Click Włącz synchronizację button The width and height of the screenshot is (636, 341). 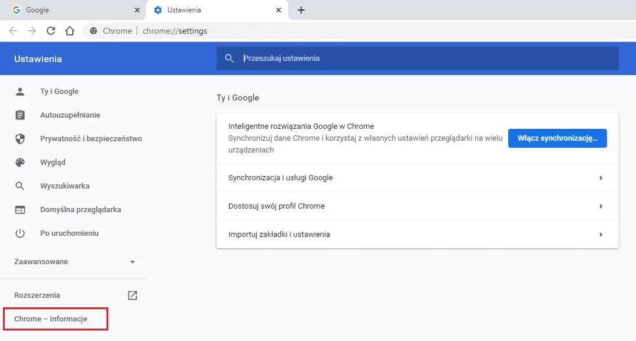[x=557, y=138]
